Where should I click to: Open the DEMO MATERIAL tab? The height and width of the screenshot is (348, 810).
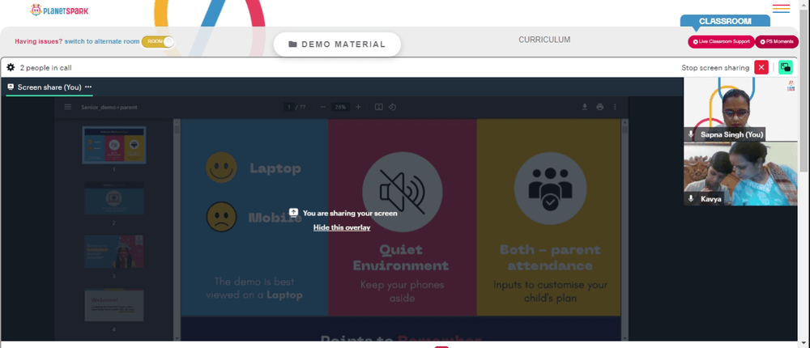click(337, 45)
